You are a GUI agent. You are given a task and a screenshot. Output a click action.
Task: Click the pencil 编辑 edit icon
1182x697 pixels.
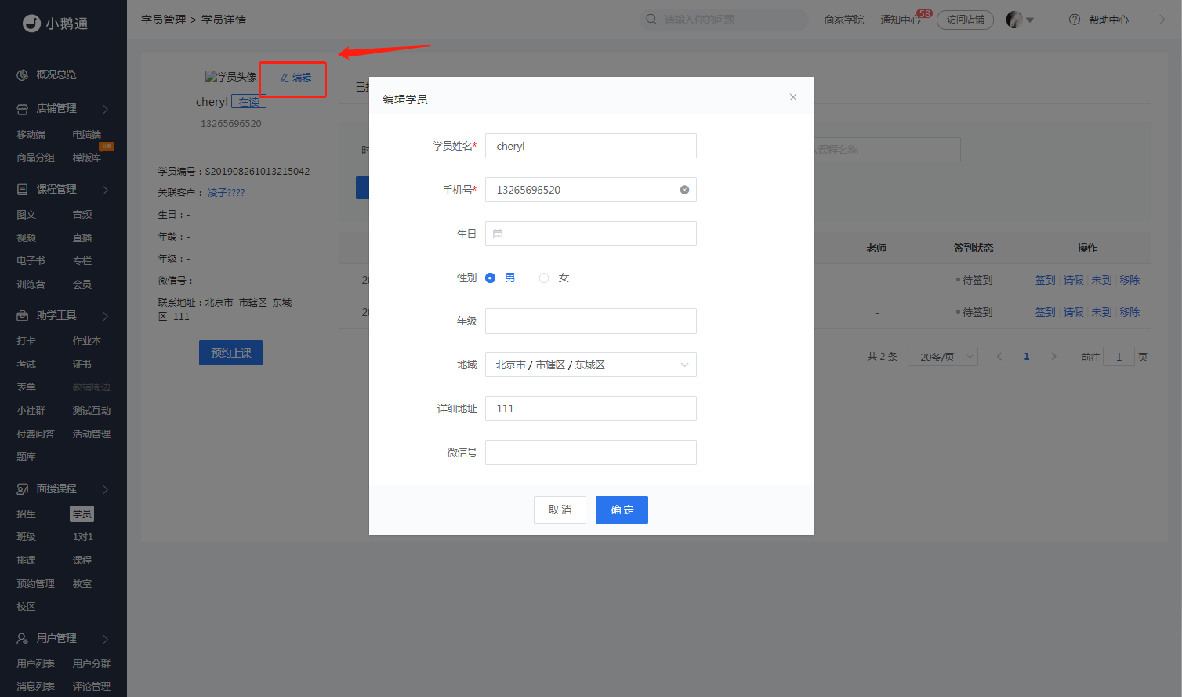285,78
